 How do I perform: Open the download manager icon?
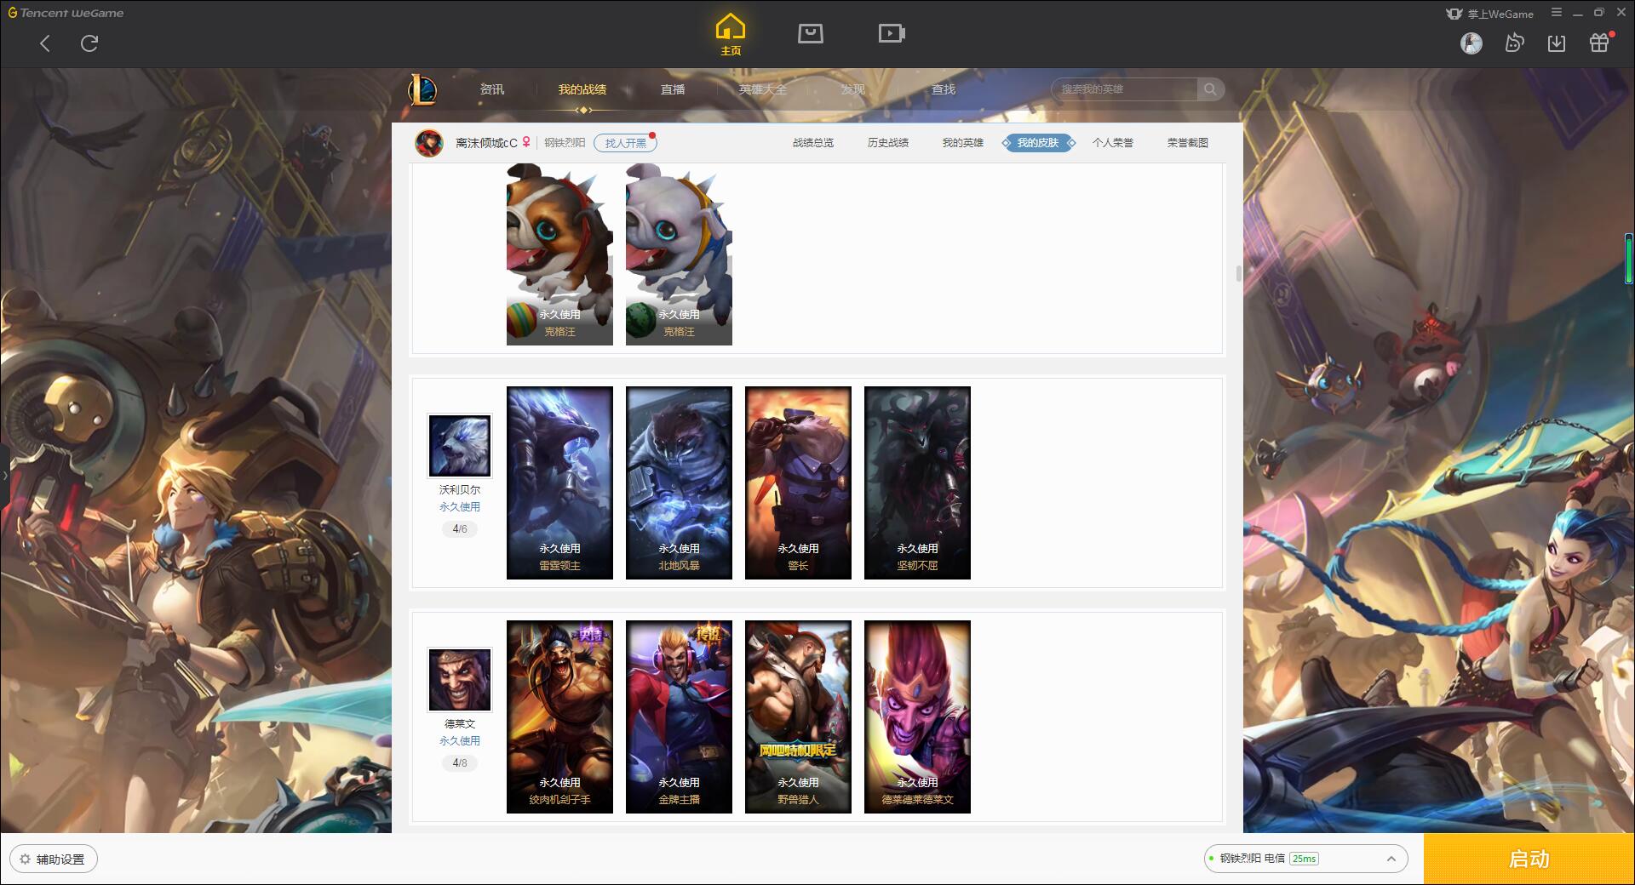tap(1557, 43)
